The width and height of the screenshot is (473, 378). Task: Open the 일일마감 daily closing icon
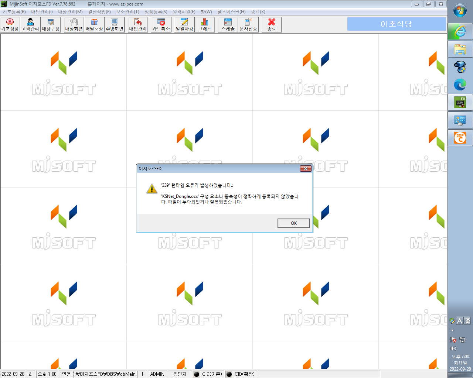pyautogui.click(x=184, y=24)
